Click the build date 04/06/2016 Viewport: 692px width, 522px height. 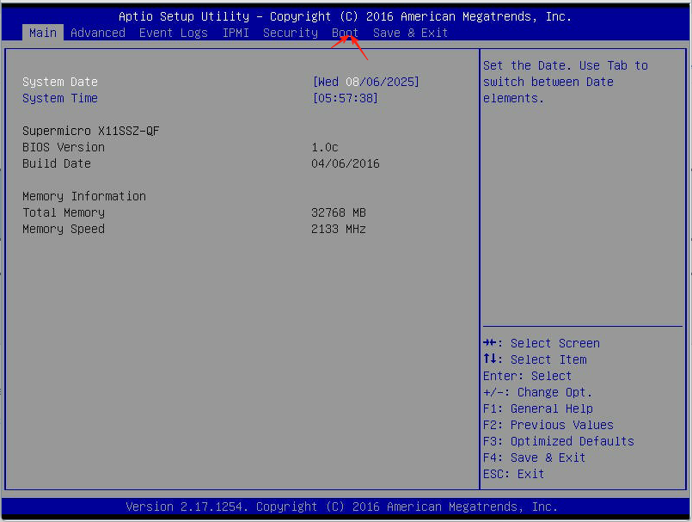[346, 163]
